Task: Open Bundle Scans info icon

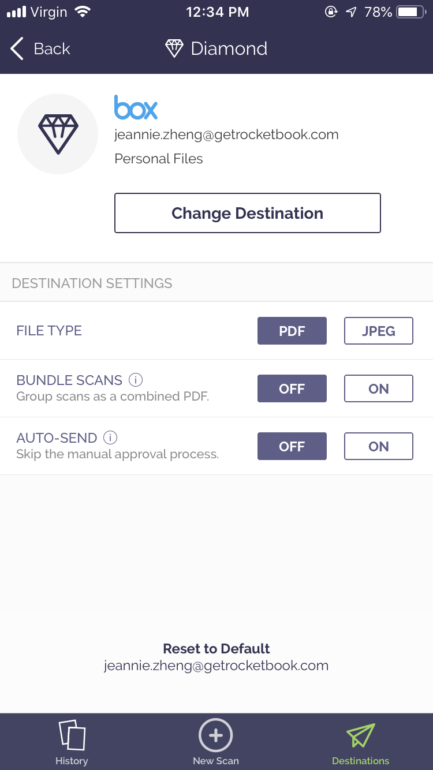Action: click(136, 380)
